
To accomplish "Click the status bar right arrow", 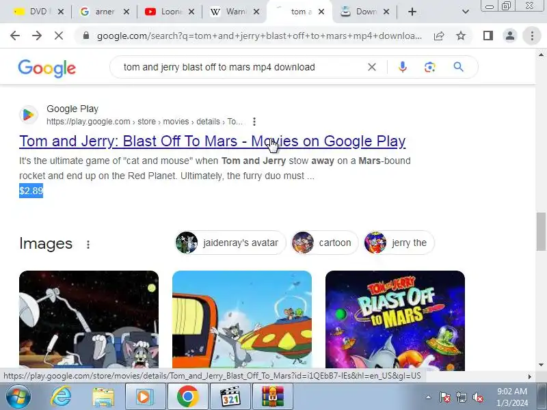I will [529, 377].
